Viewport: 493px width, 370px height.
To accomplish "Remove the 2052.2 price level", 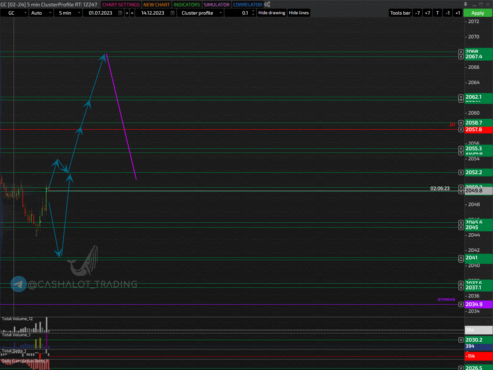I will [461, 173].
